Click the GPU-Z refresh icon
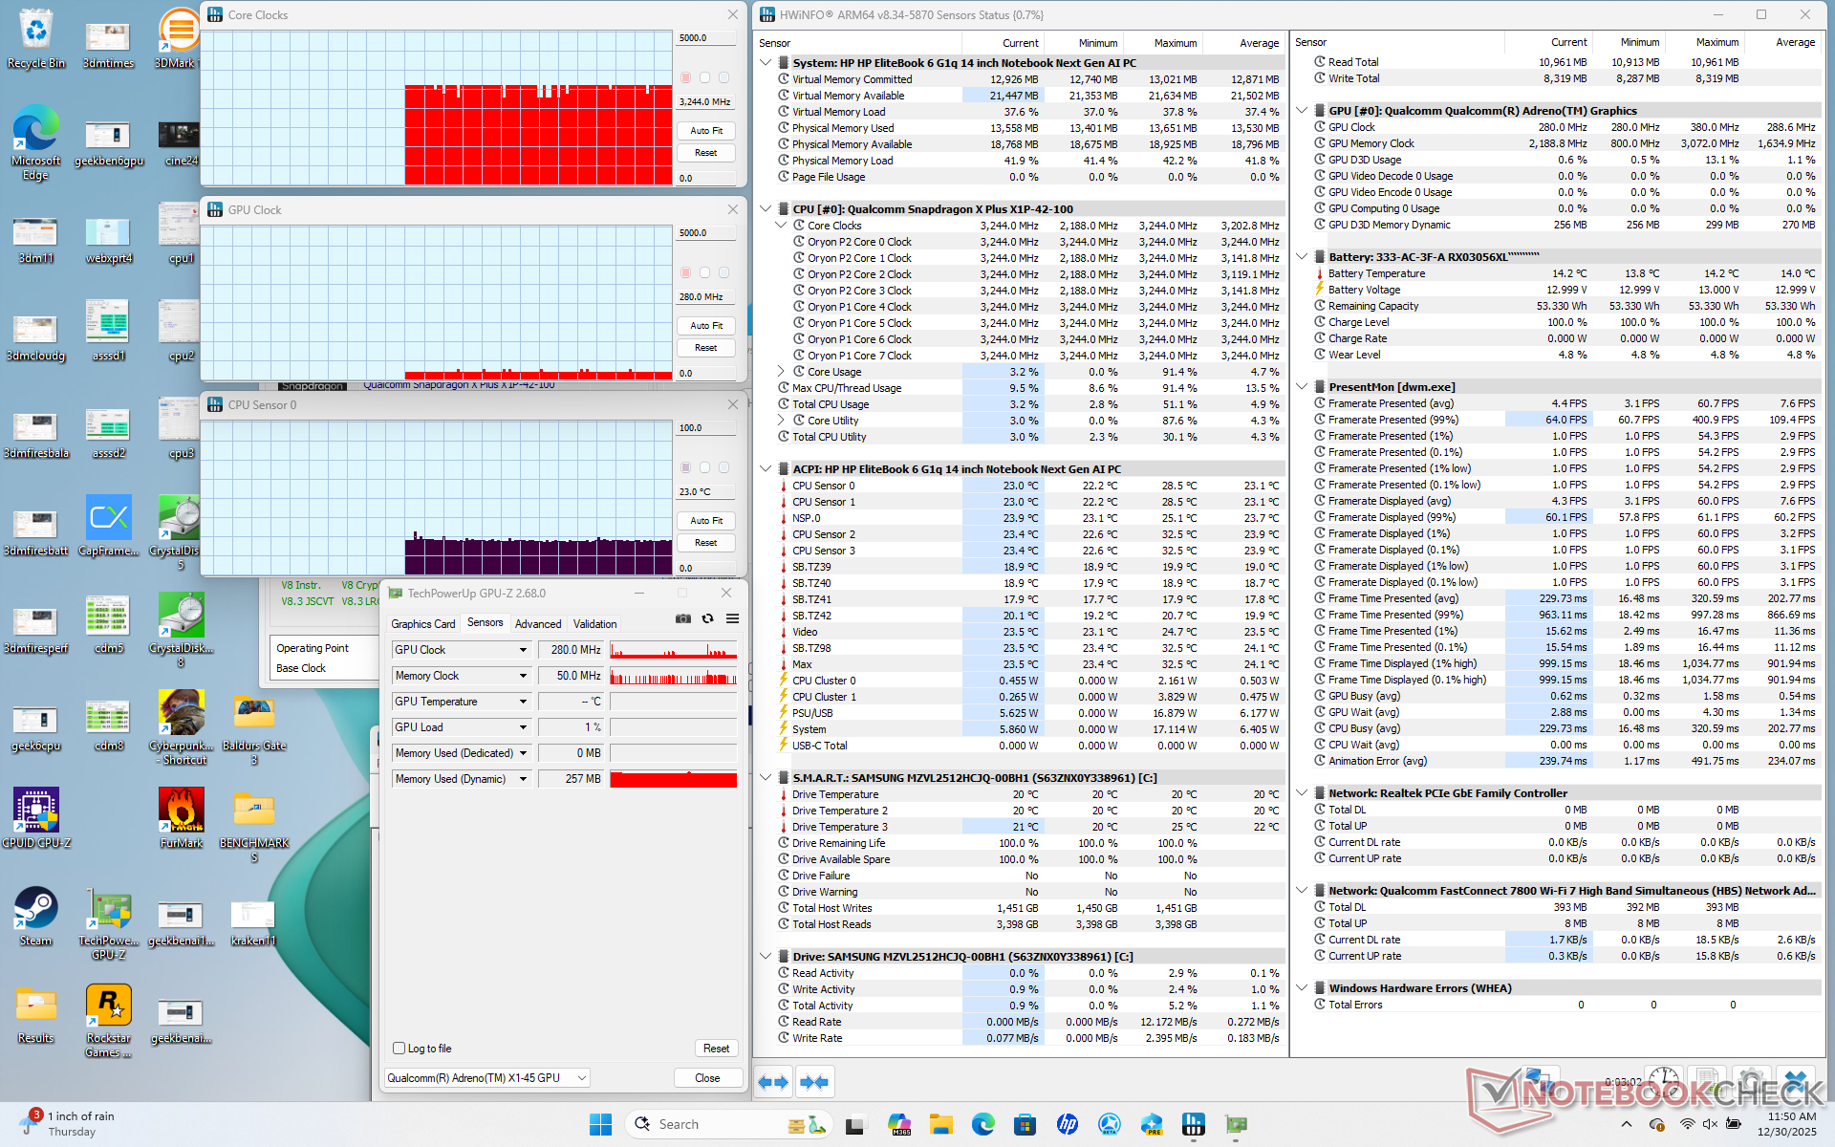The height and width of the screenshot is (1147, 1835). [708, 618]
